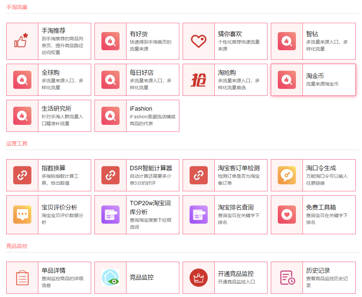This screenshot has width=362, height=297.
Task: Open 历史记录 title
Action: 318,271
